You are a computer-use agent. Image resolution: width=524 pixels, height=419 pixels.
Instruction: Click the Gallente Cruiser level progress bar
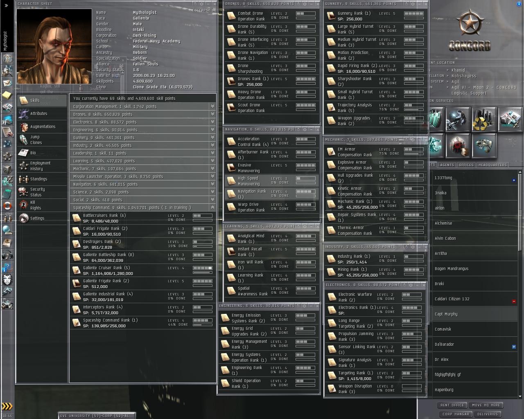[202, 268]
